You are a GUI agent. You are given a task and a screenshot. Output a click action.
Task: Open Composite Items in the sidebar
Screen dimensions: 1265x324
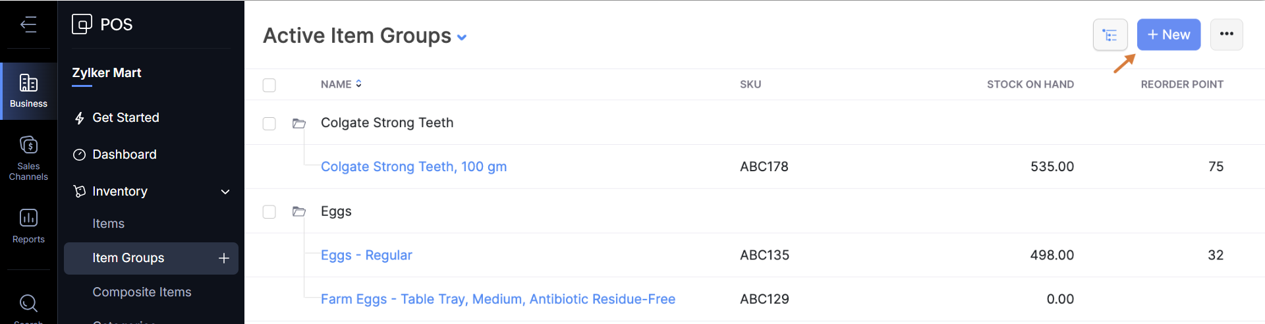coord(142,292)
